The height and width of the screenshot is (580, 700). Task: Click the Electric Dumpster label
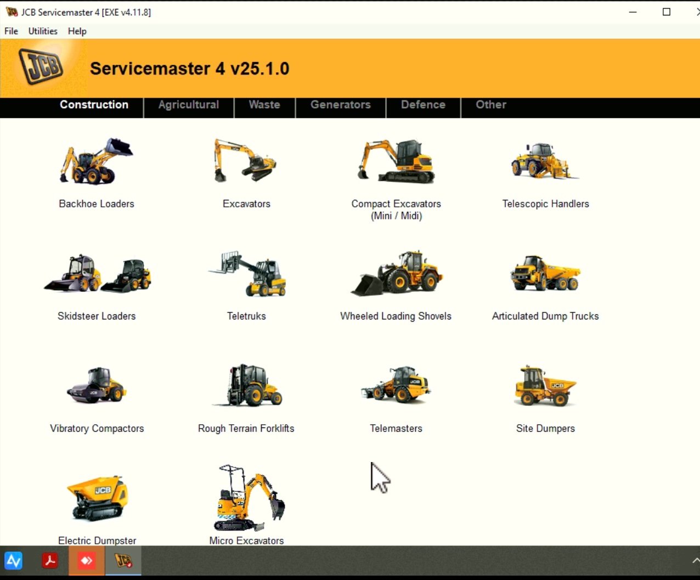97,540
